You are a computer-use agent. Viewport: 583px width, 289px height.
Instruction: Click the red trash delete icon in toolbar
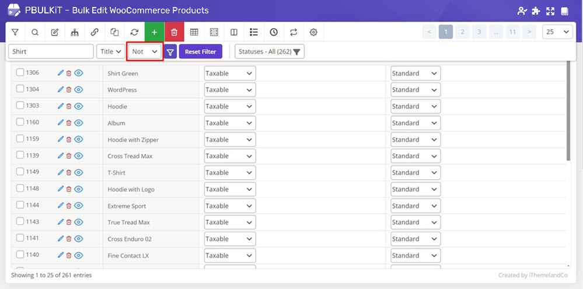pos(174,32)
